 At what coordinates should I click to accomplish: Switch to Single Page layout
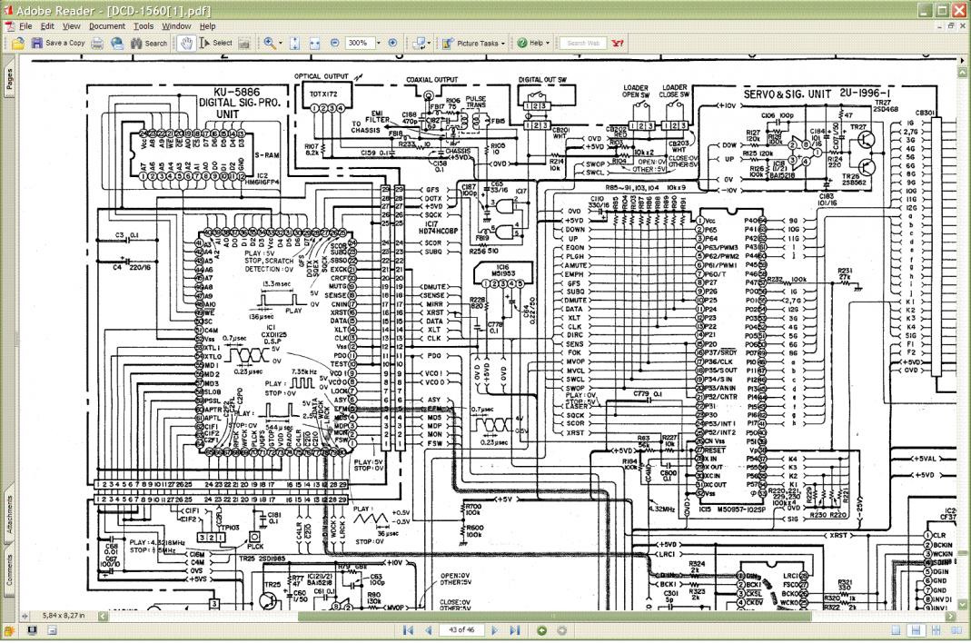click(x=897, y=630)
